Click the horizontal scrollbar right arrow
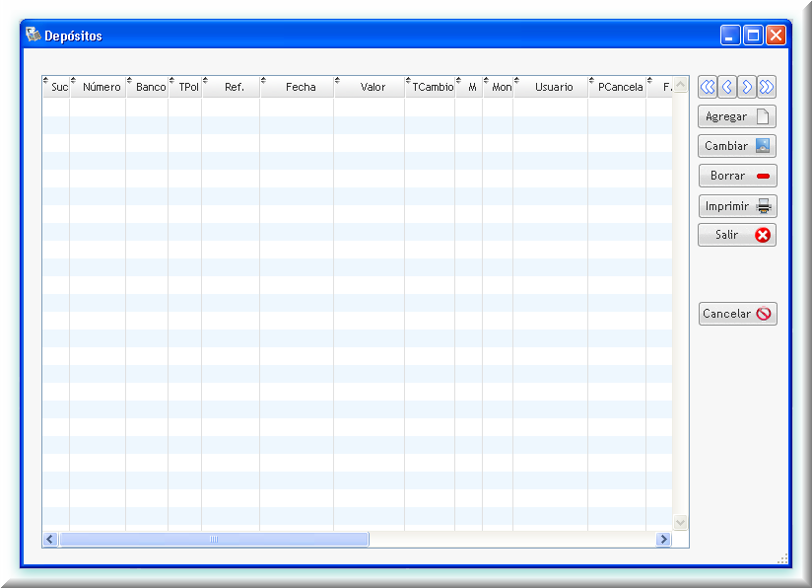This screenshot has height=588, width=812. click(x=663, y=540)
